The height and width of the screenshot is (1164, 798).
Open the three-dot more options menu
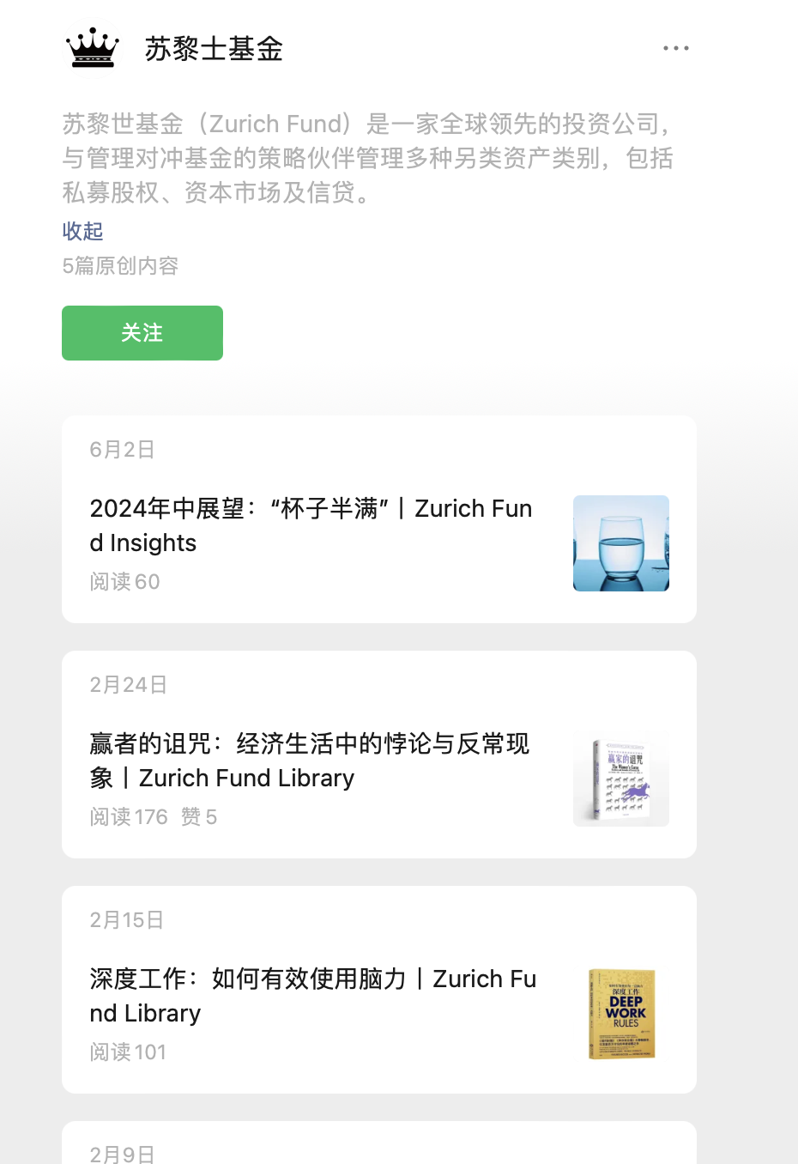(x=676, y=48)
